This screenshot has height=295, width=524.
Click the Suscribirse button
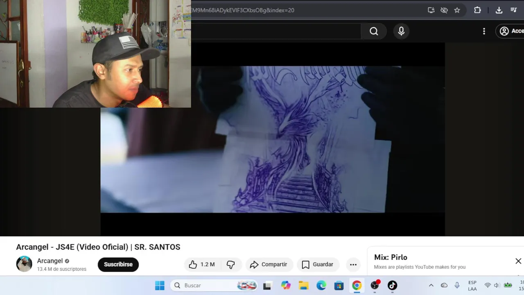click(118, 264)
